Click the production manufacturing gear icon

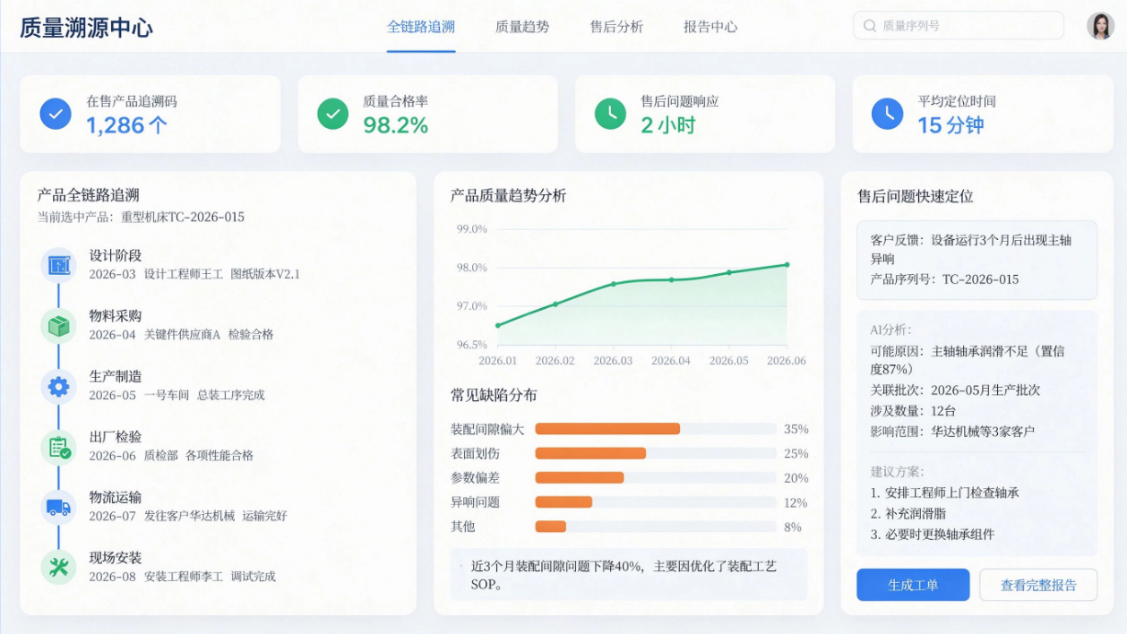pos(58,386)
